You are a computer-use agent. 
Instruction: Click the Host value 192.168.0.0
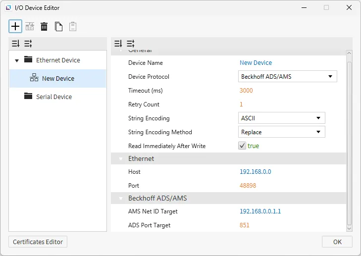[x=255, y=172]
